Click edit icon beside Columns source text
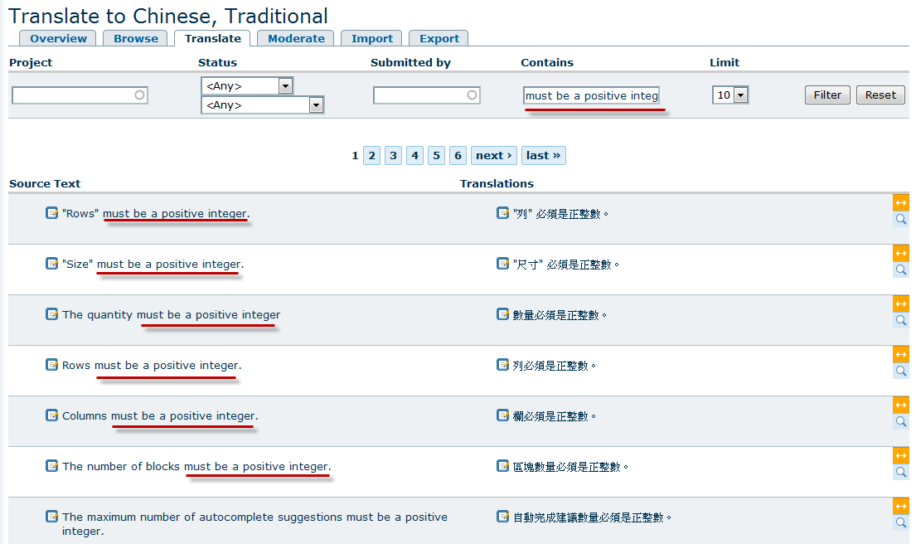 click(x=52, y=415)
